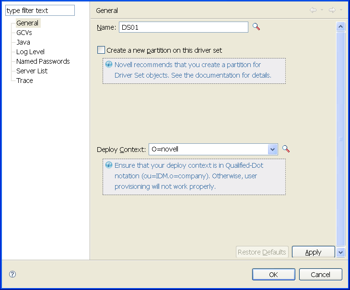
Task: Click the forward navigation arrow
Action: 332,10
